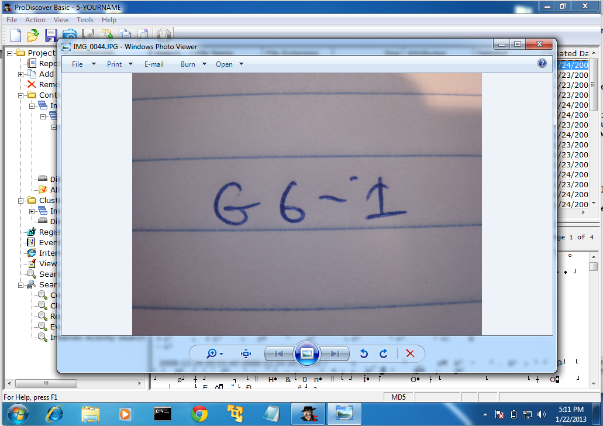Screen dimensions: 603x426
Task: Click New Project icon in ProDiscover toolbar
Action: (x=16, y=36)
